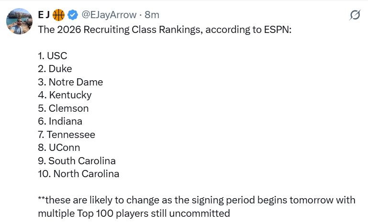Viewport: 368px width, 223px height.
Task: Click the 'multiple Top 100 players' text line
Action: (134, 213)
